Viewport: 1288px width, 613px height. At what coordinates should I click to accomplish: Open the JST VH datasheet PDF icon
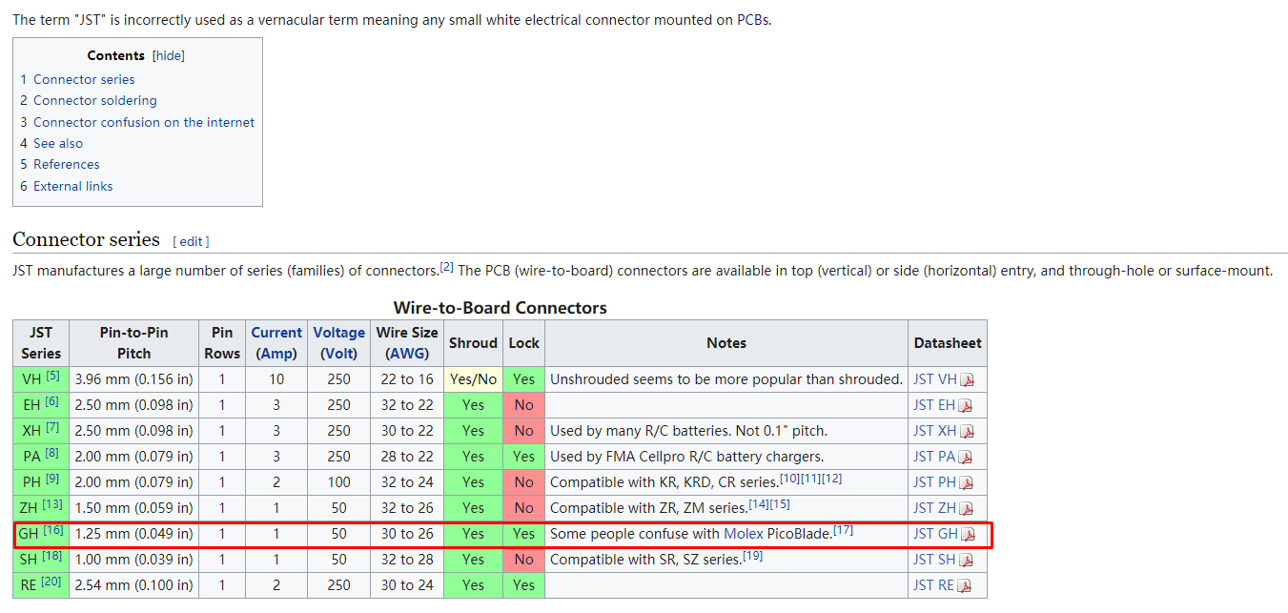(x=967, y=379)
